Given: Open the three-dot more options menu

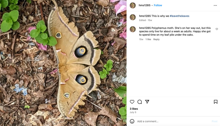Looking at the screenshot, I should click(215, 5).
